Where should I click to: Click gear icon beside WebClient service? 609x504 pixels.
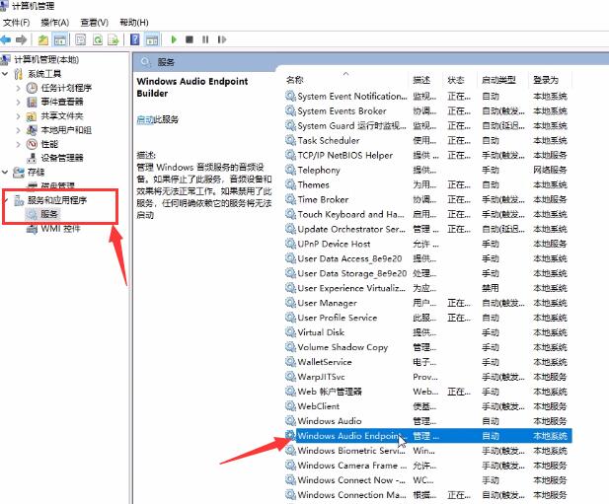[x=290, y=405]
